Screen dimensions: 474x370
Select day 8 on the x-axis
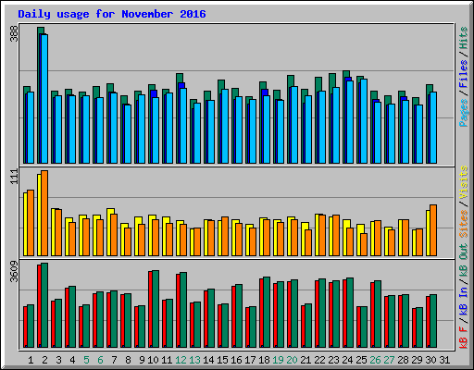[x=128, y=360]
